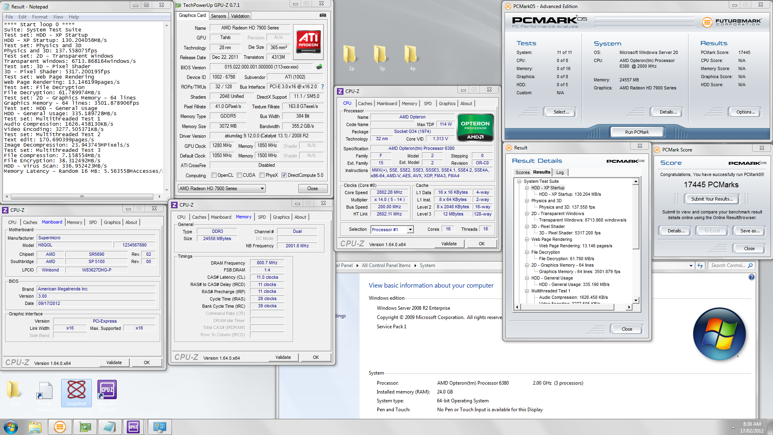Open the Windows Start menu
The image size is (773, 435).
point(11,427)
